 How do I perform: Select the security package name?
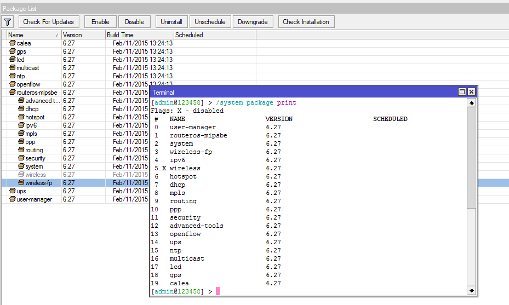[36, 158]
